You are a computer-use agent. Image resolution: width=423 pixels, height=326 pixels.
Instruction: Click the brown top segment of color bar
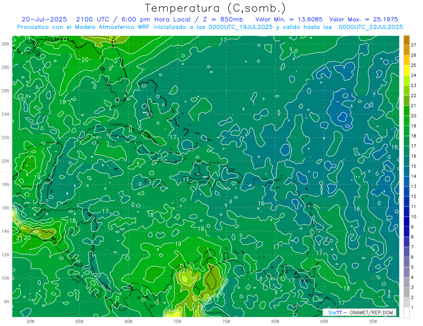(x=406, y=40)
